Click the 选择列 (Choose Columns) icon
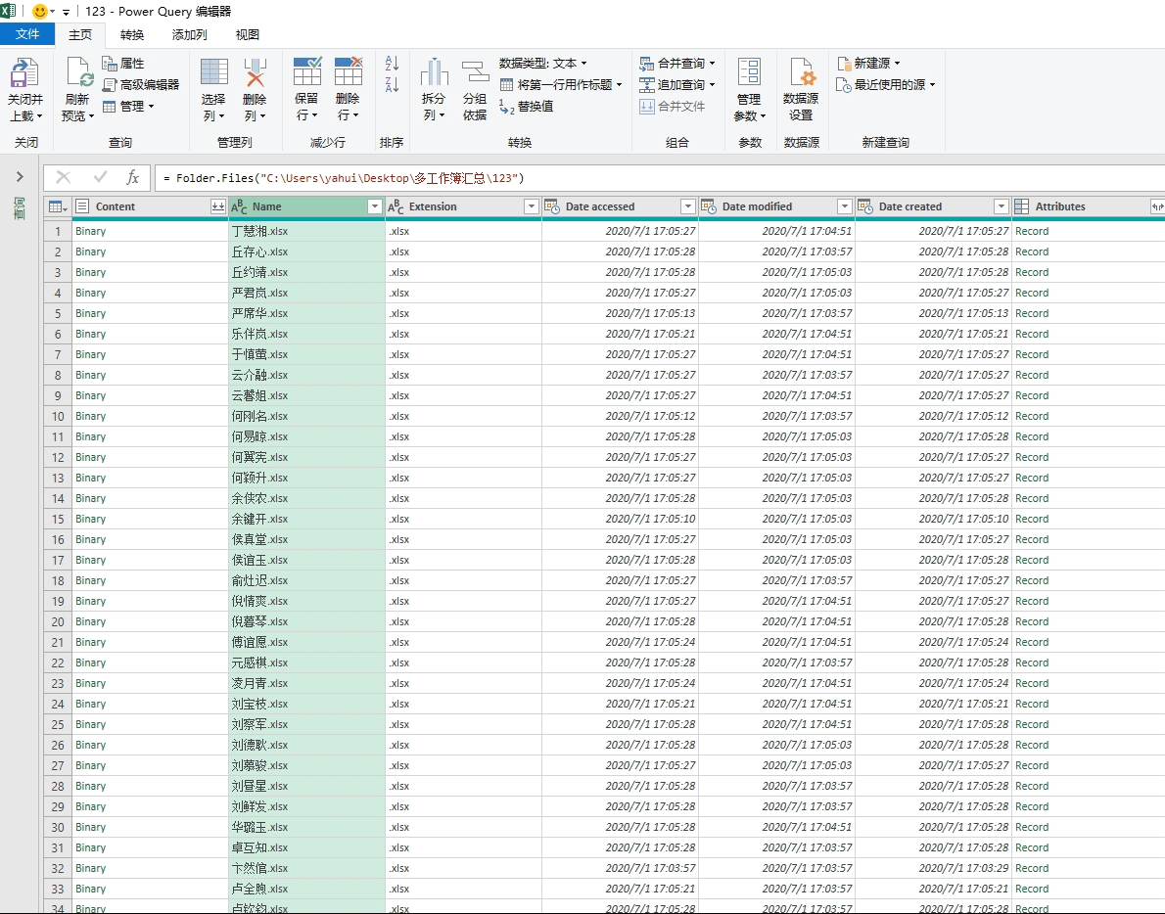 214,72
